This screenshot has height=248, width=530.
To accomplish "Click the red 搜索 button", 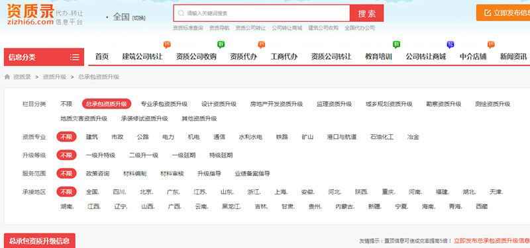I will (367, 13).
